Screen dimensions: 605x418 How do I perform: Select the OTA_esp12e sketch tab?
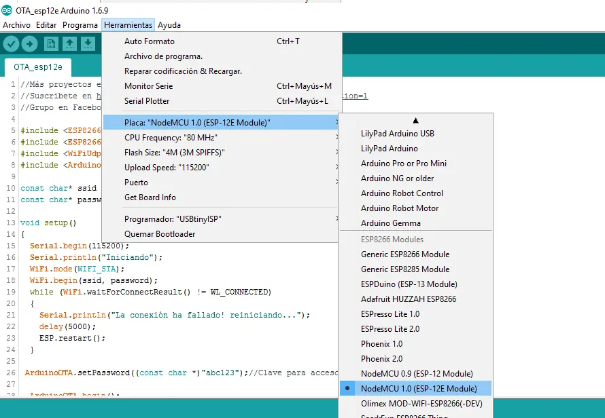tap(38, 67)
